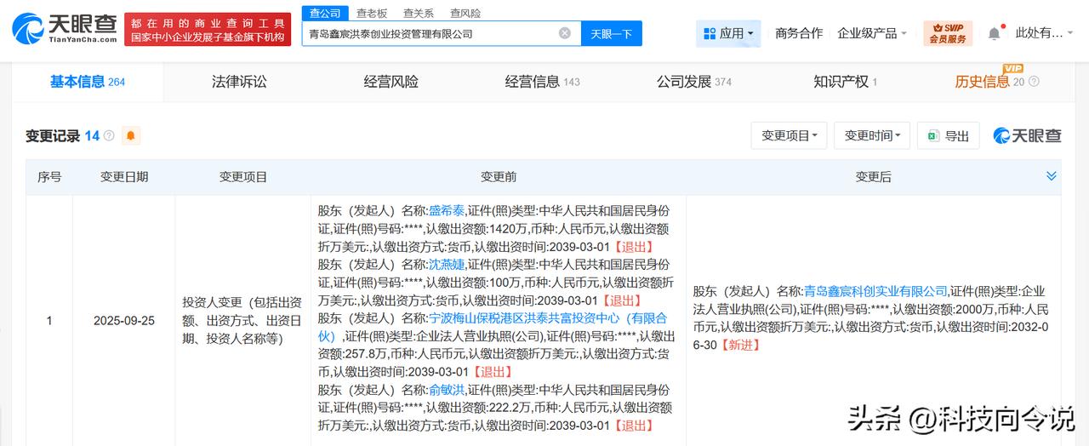Click the 天眼一下 search button

612,33
